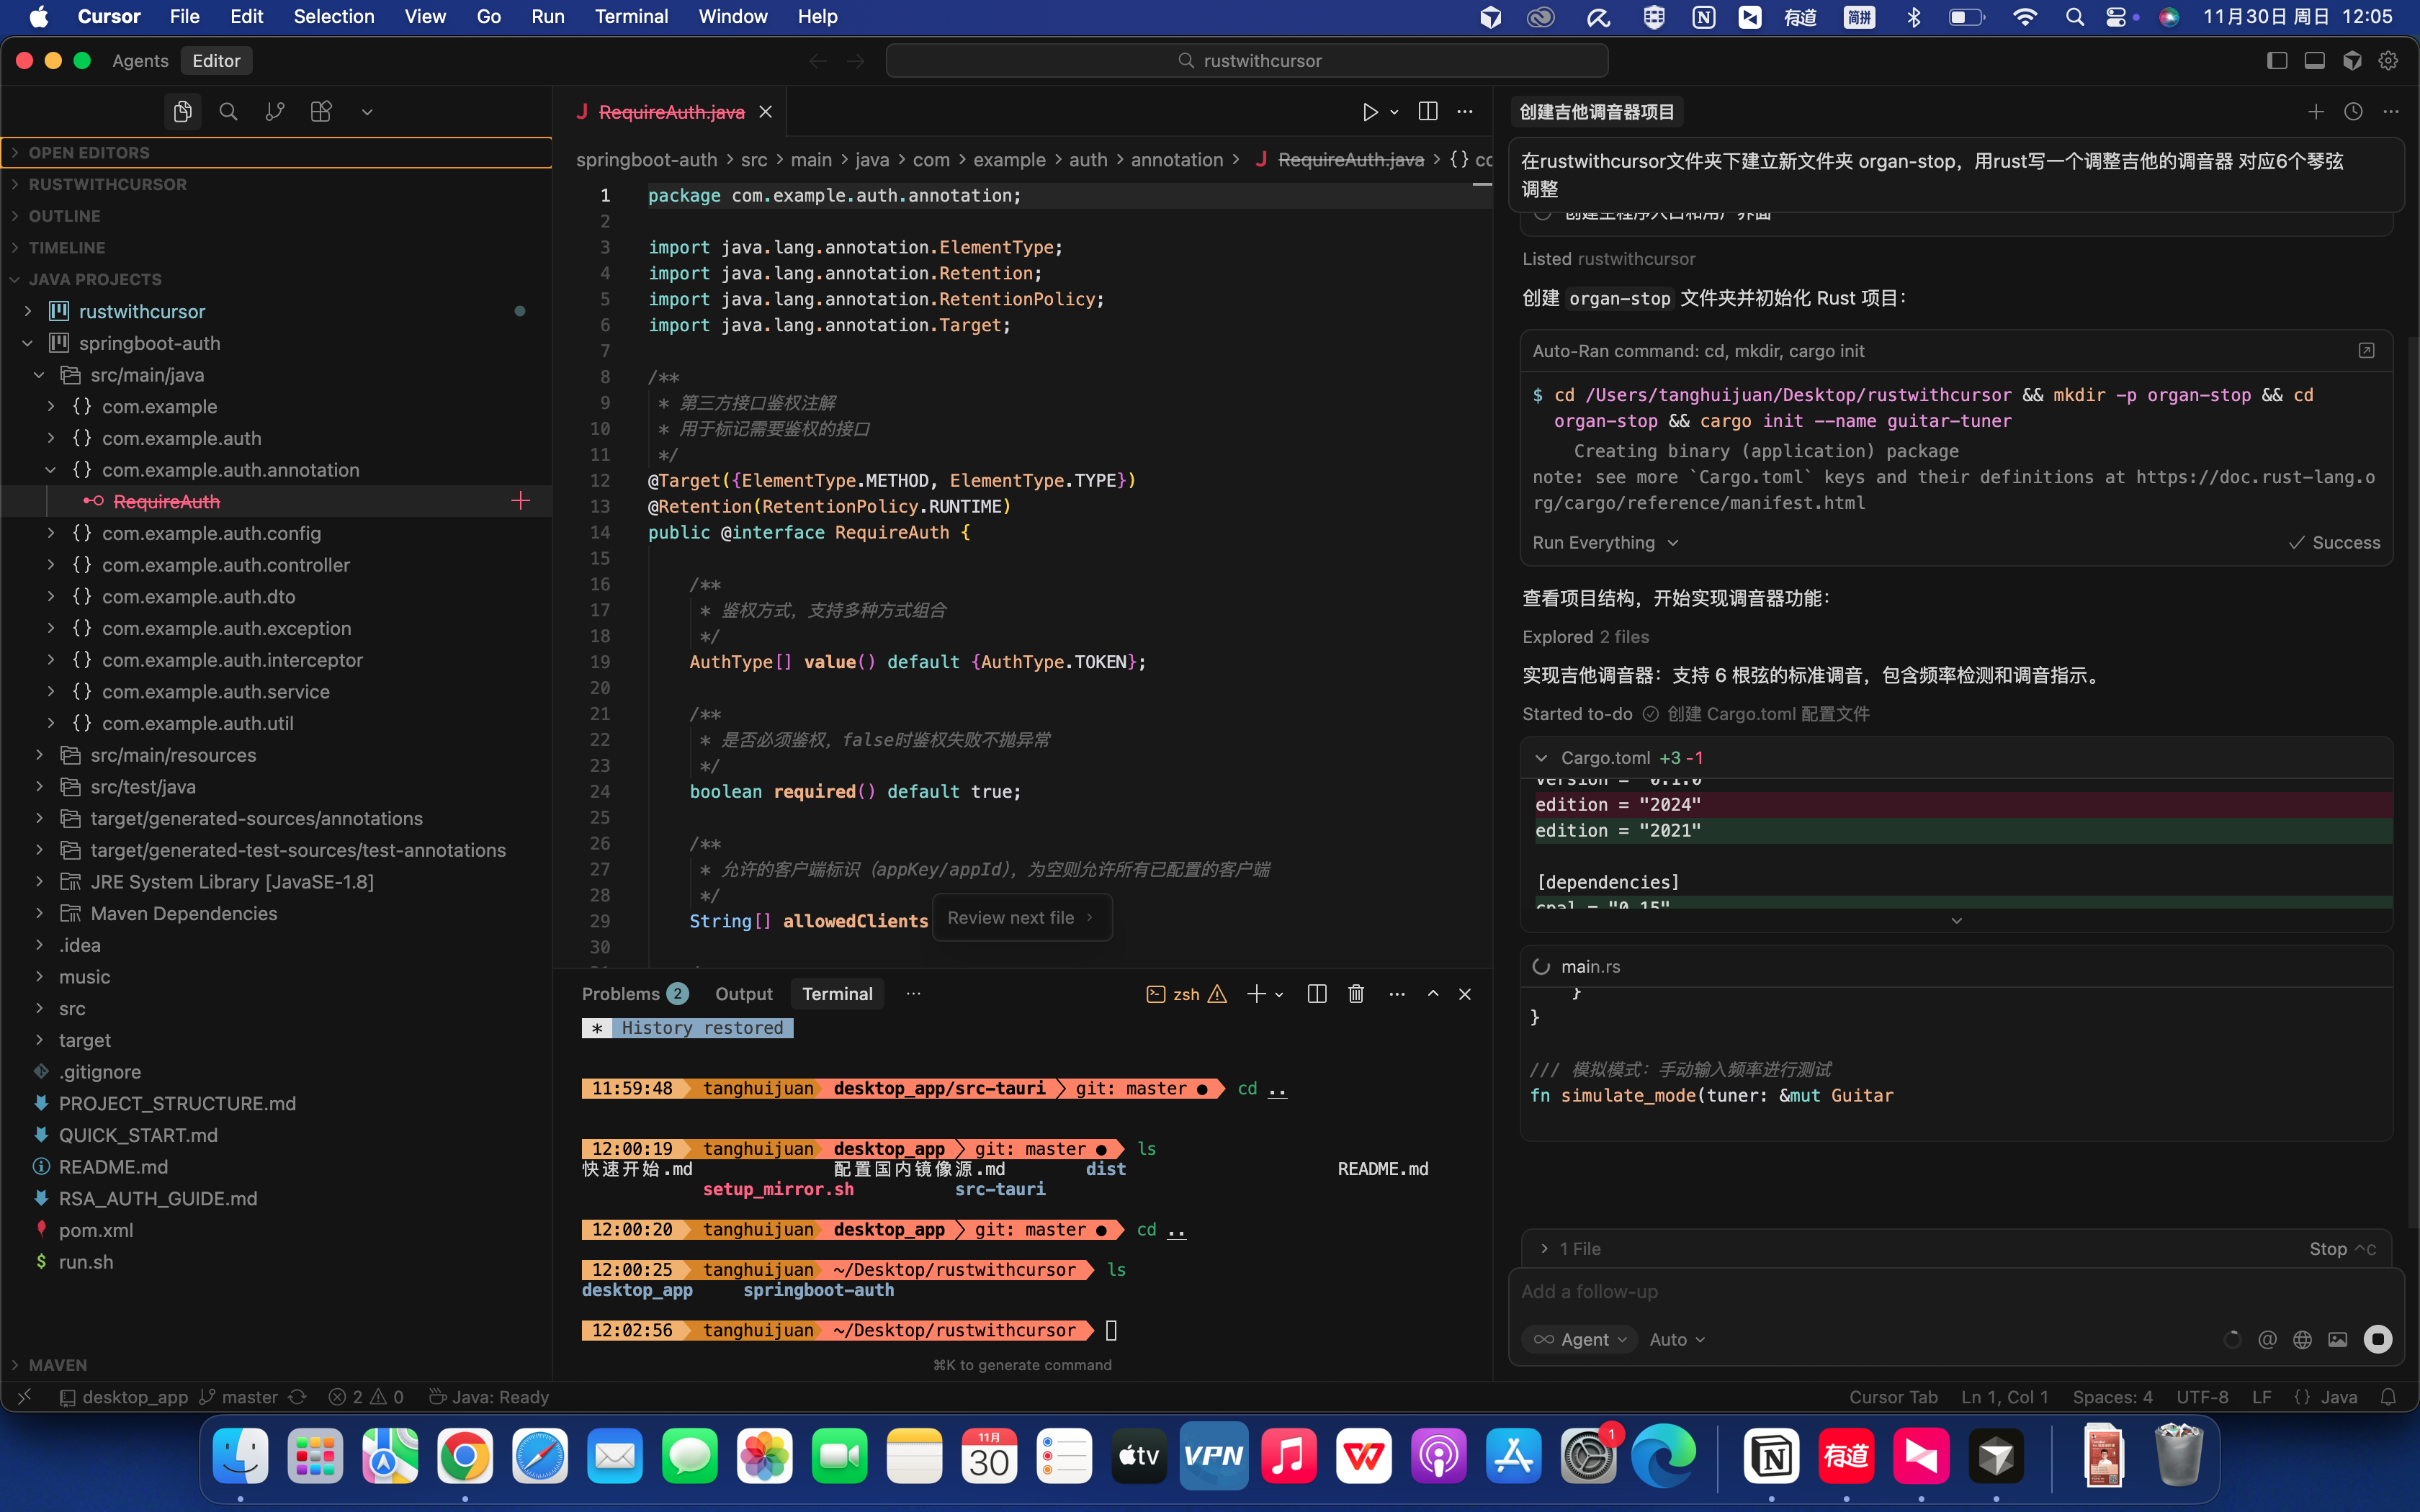Open the Terminal menu in menu bar
Viewport: 2420px width, 1512px height.
coord(631,17)
